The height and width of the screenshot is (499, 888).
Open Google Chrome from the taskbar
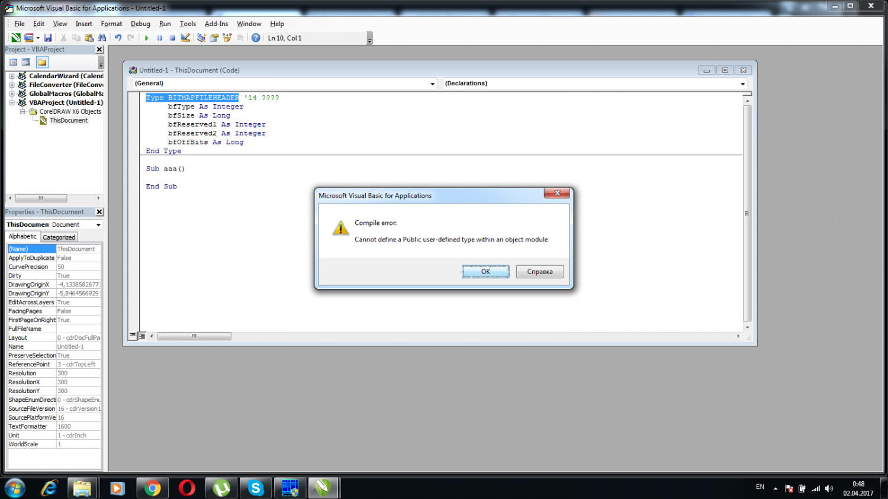[x=153, y=488]
